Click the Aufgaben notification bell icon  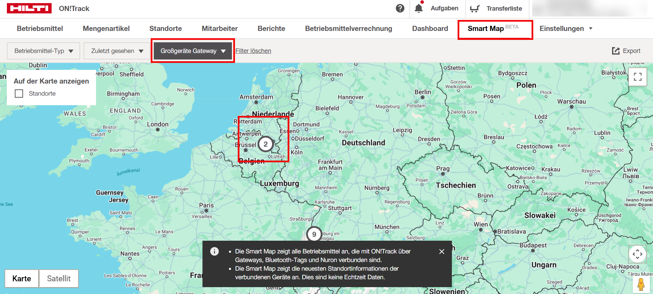(419, 8)
